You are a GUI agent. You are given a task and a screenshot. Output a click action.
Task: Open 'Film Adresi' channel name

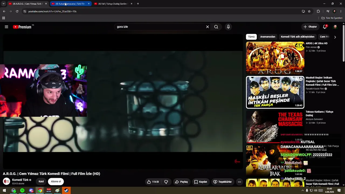(311, 47)
